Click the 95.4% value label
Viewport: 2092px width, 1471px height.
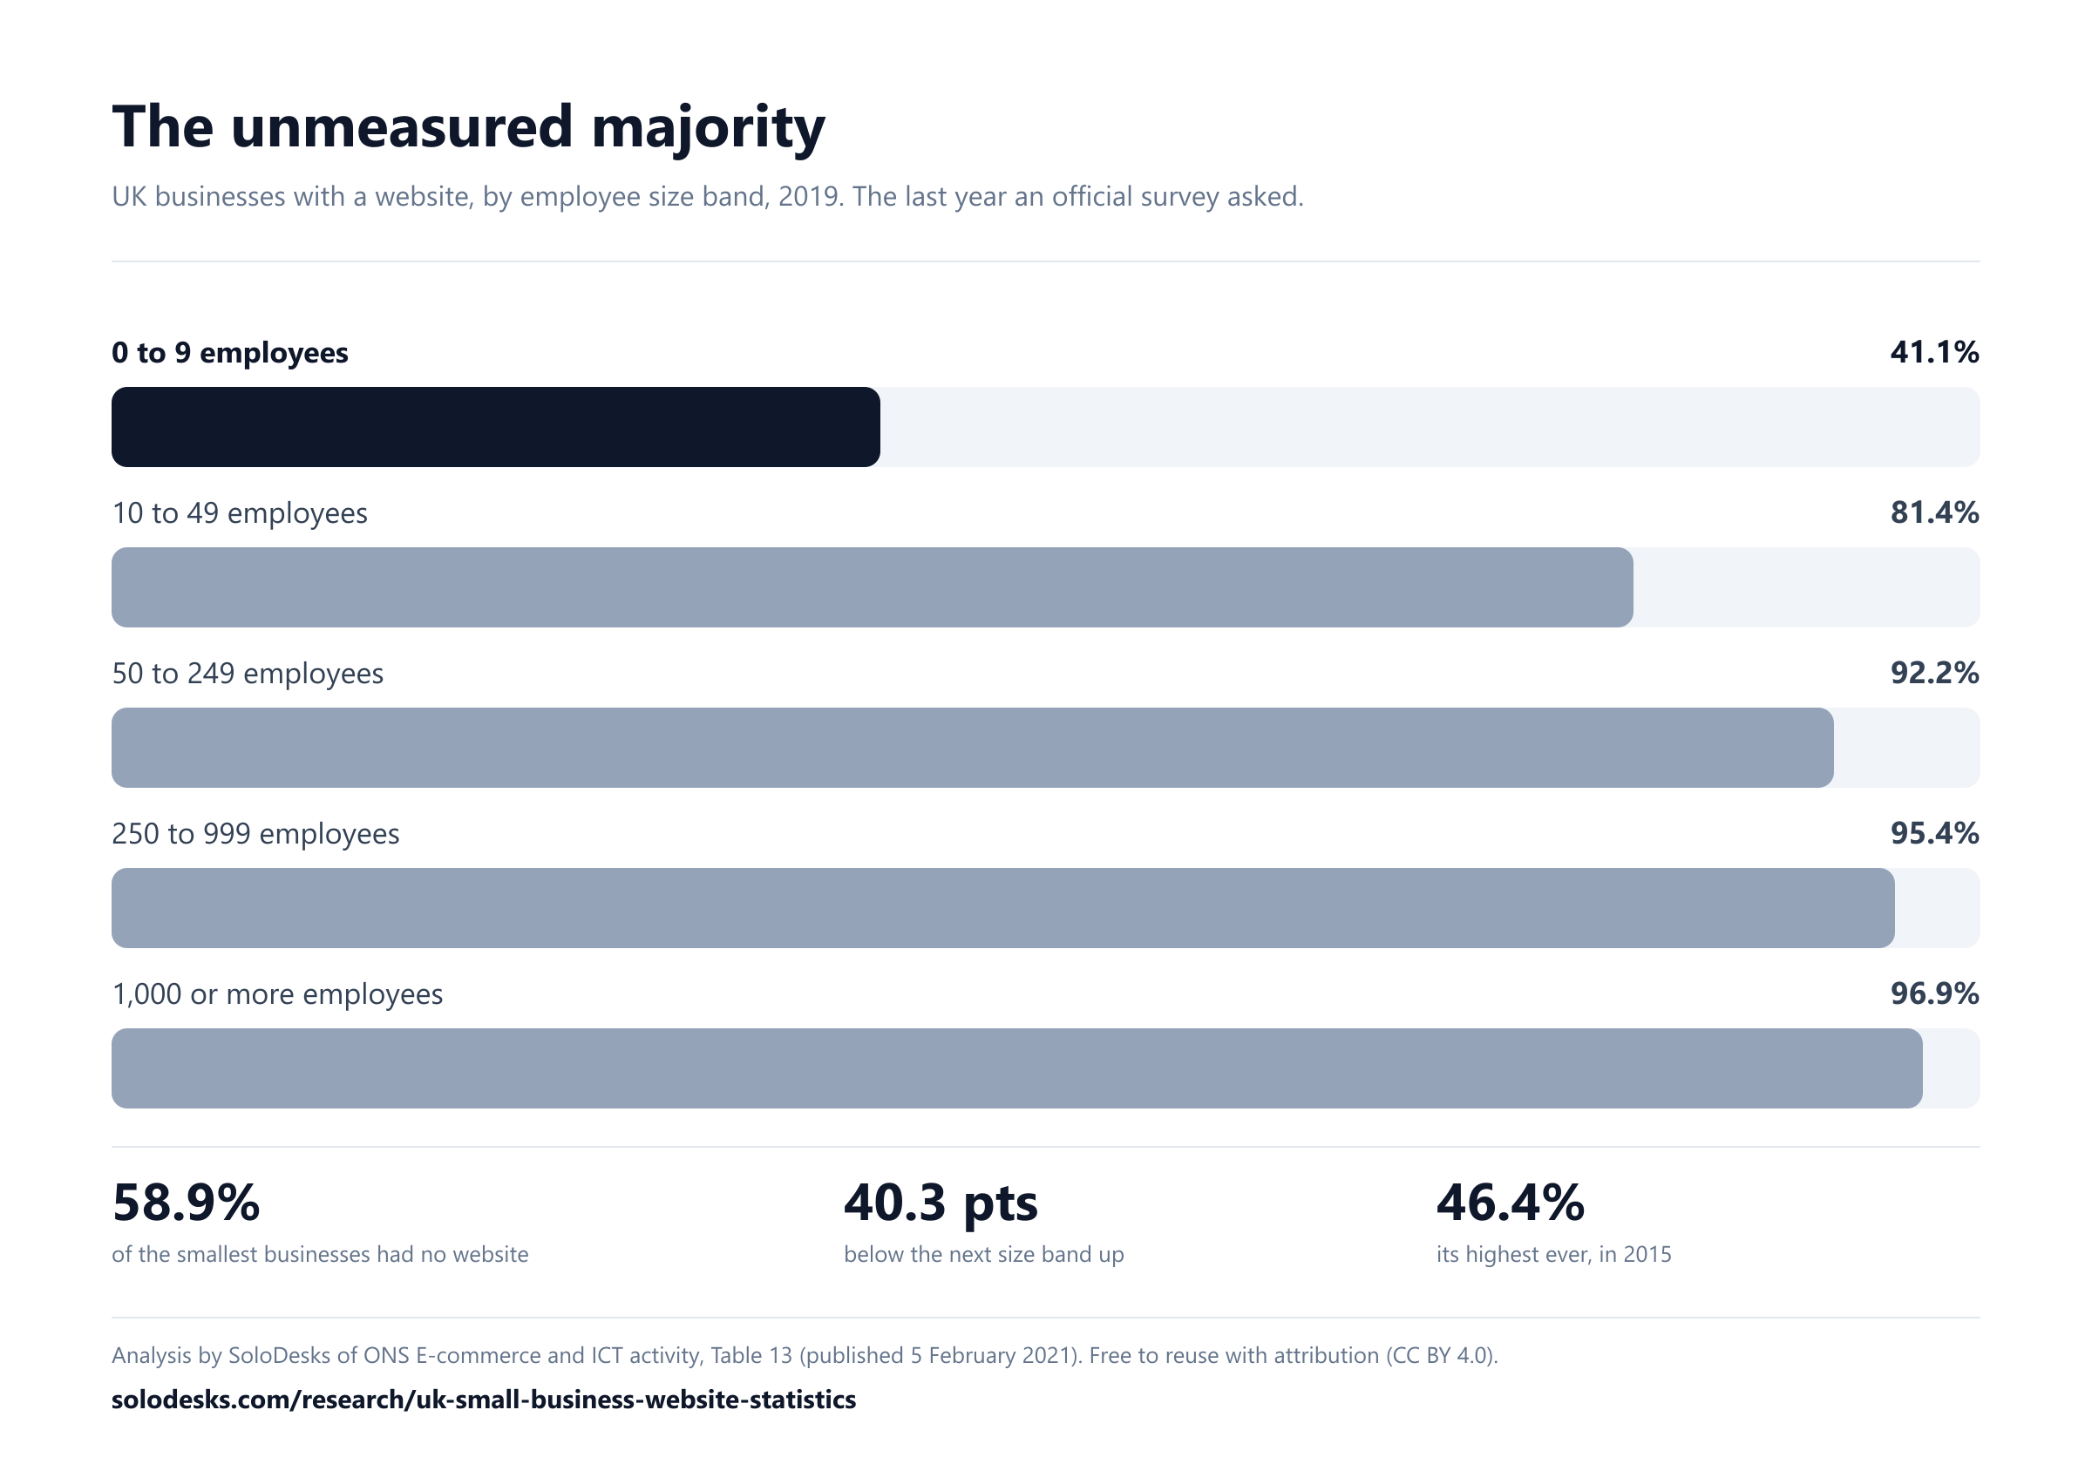click(1934, 832)
